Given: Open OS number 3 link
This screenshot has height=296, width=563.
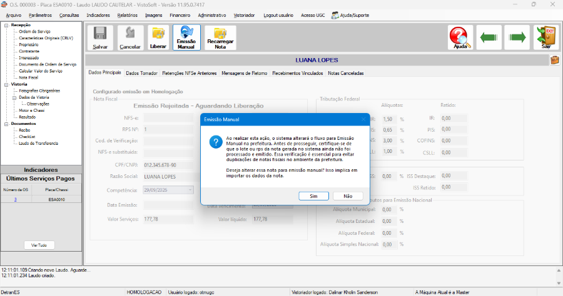Looking at the screenshot, I should (16, 199).
